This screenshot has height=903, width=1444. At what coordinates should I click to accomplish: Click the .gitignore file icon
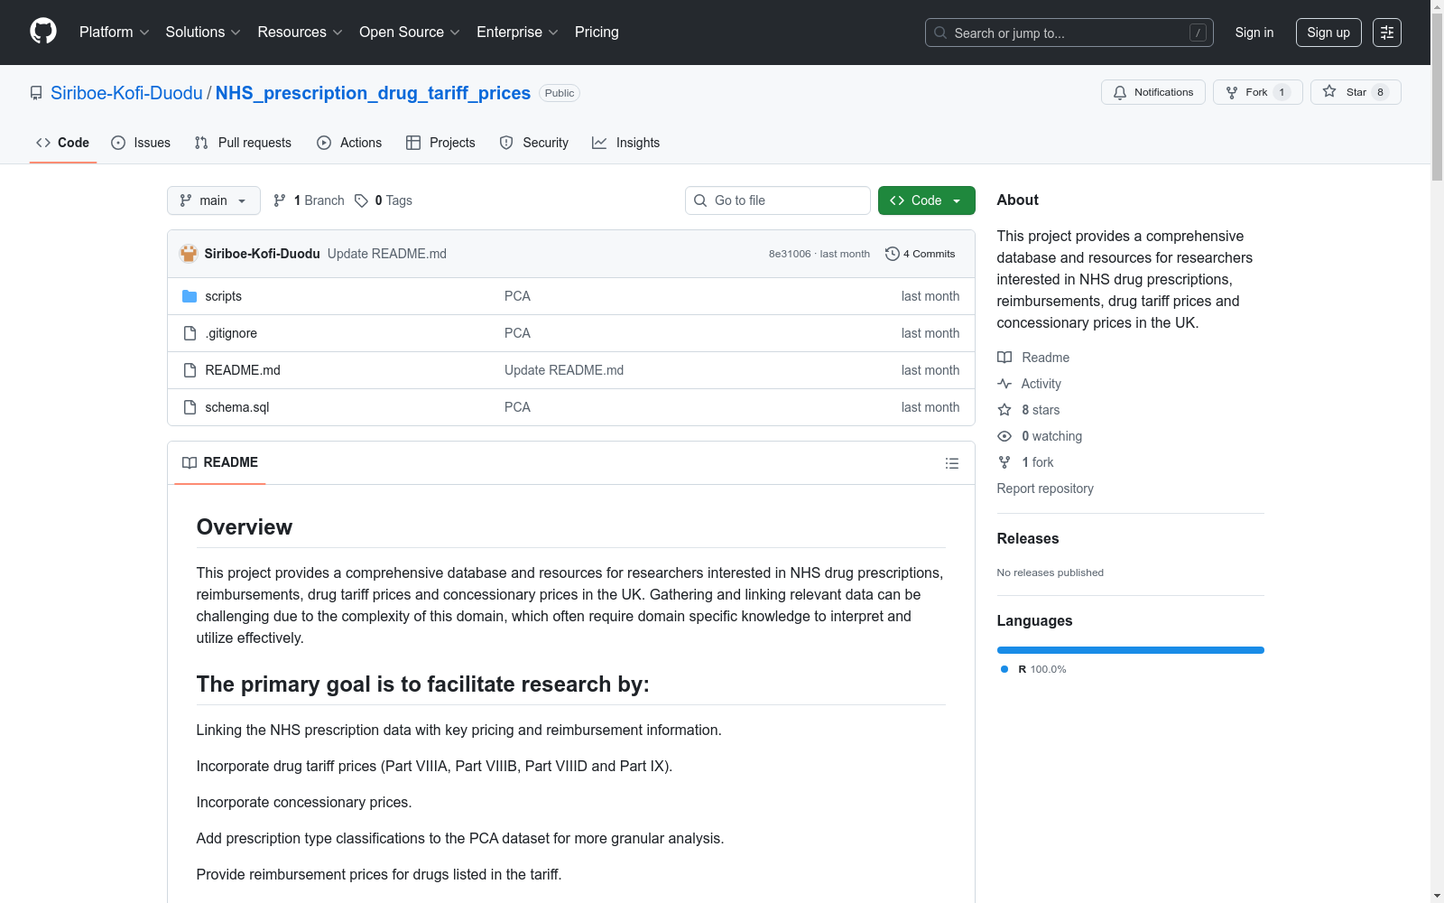(x=190, y=333)
